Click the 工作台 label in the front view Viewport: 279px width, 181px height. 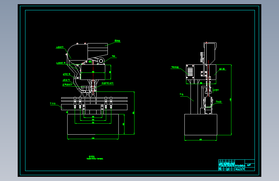tap(53, 103)
